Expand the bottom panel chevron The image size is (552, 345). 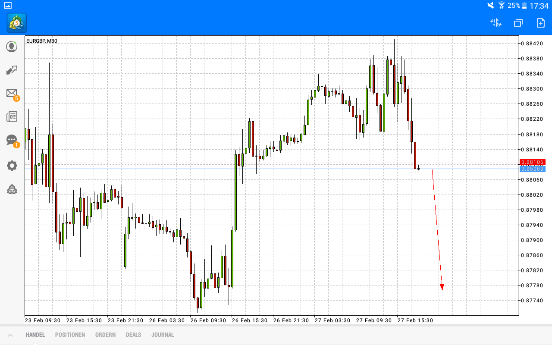click(10, 335)
